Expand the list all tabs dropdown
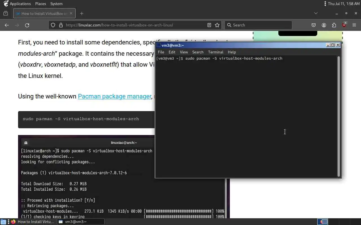The width and height of the screenshot is (361, 225). [x=316, y=13]
